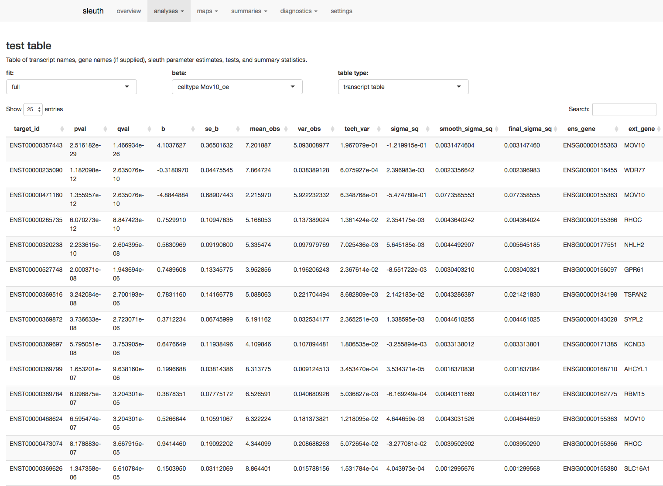Viewport: 663px width, 486px height.
Task: Click Ensembl ID ENSG00000177551
Action: (x=590, y=245)
